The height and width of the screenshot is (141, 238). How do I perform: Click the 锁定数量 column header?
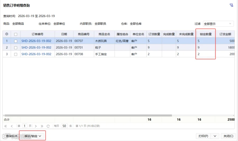point(206,34)
